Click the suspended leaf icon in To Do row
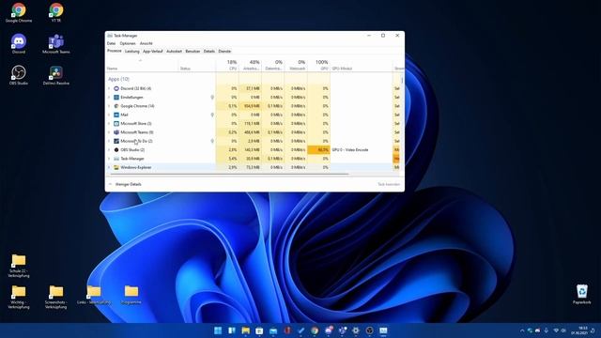The height and width of the screenshot is (338, 601). coord(212,141)
